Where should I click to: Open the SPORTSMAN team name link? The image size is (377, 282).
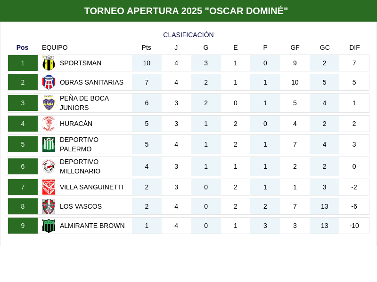[x=81, y=63]
